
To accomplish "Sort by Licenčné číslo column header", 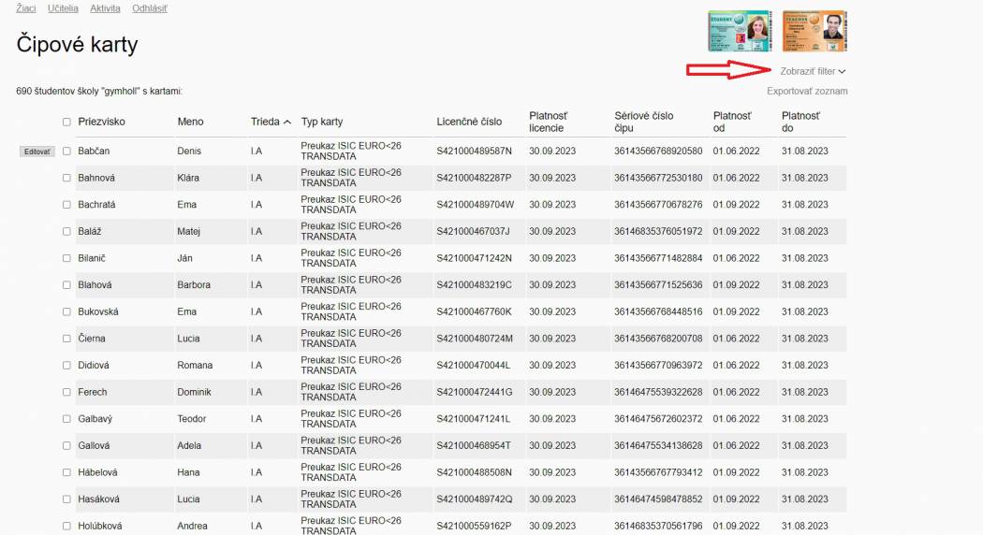I will 469,122.
